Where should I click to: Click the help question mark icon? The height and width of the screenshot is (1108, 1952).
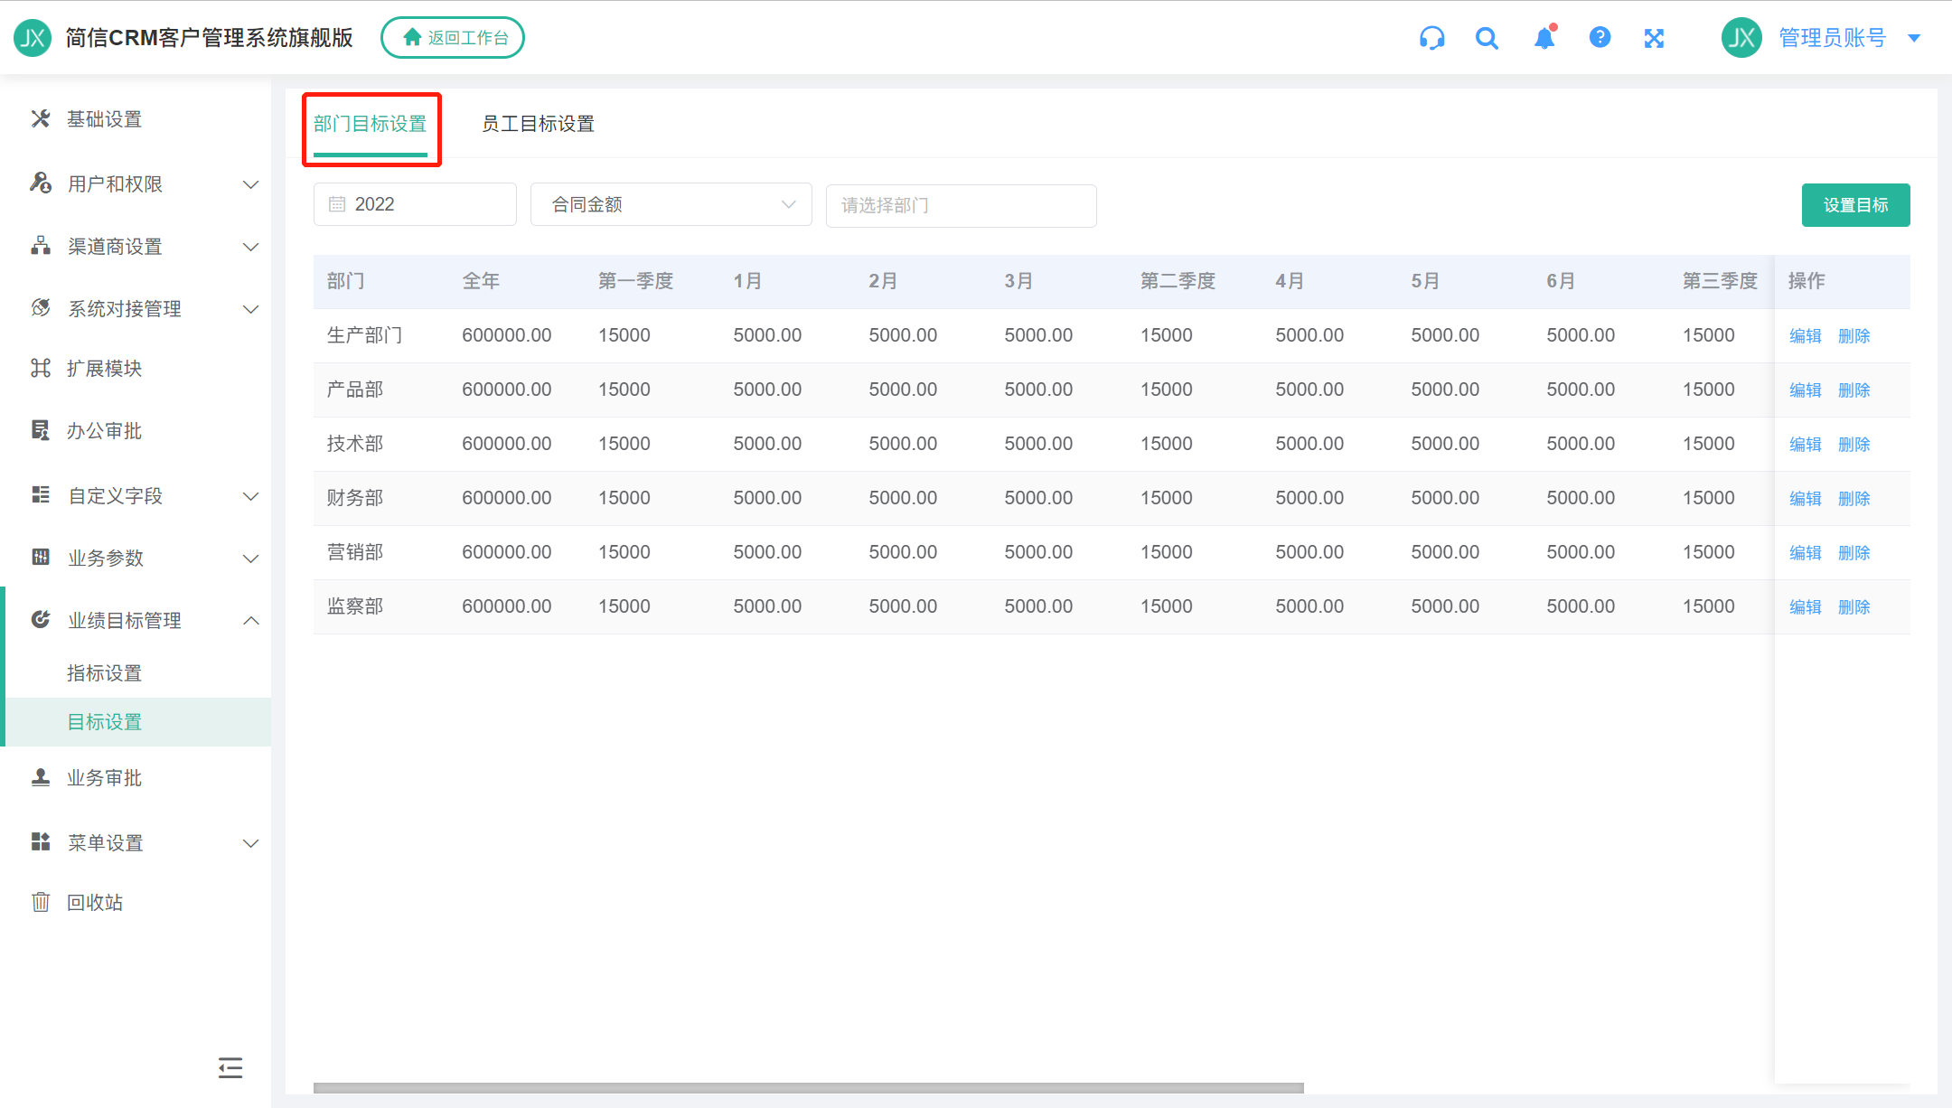1600,37
